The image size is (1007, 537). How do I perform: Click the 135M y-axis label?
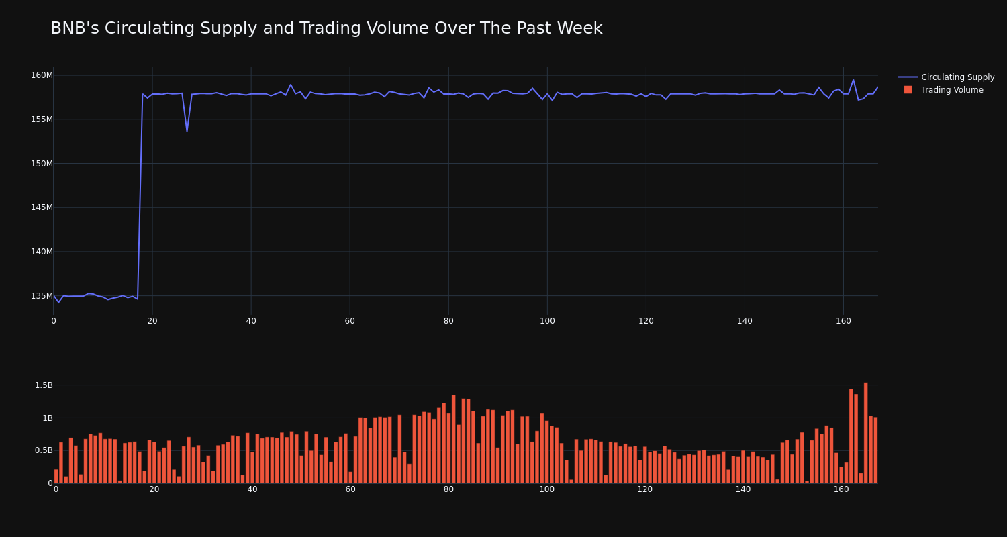[42, 296]
